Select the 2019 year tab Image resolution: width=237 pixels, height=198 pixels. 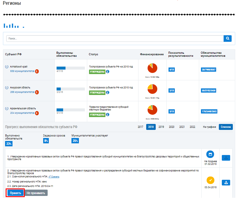click(161, 127)
